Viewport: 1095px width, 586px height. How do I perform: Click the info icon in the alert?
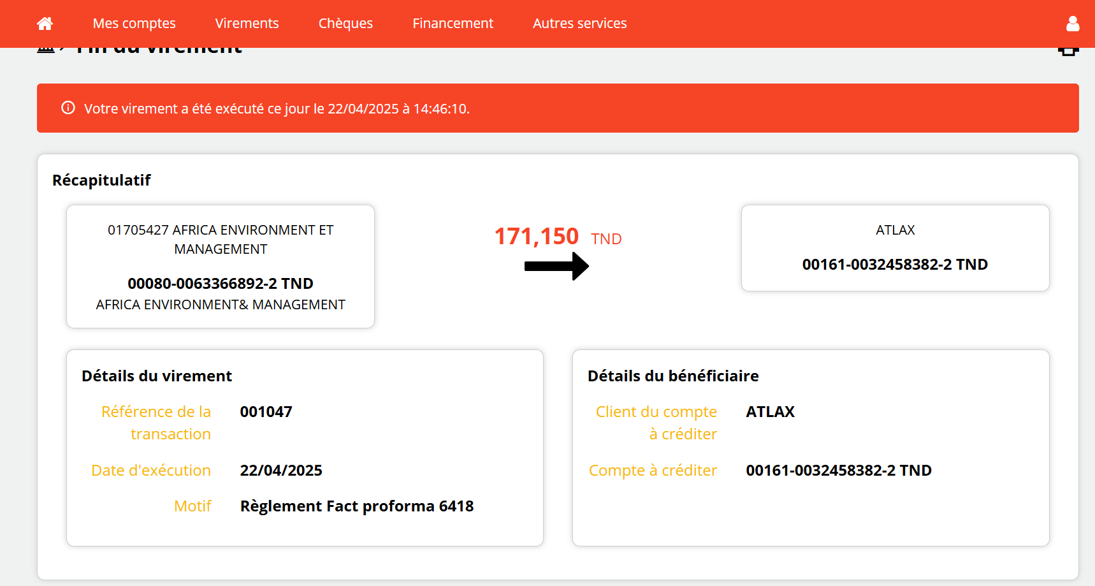pos(68,108)
